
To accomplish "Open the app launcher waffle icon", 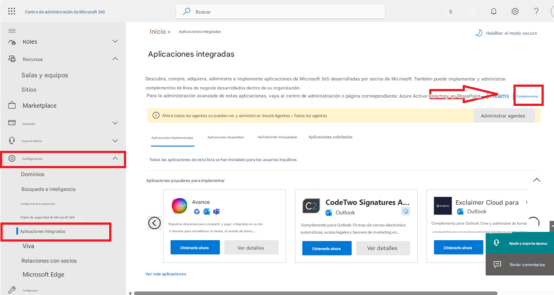I will point(12,12).
